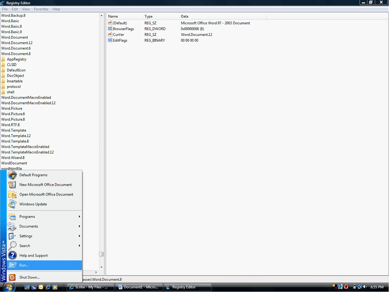Click the tree pane scroll-up arrow
Viewport: 389px width, 292px height.
(102, 16)
